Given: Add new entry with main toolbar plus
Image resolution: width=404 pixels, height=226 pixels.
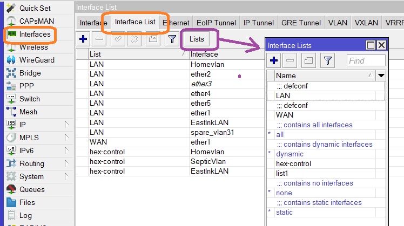Looking at the screenshot, I should pyautogui.click(x=83, y=39).
